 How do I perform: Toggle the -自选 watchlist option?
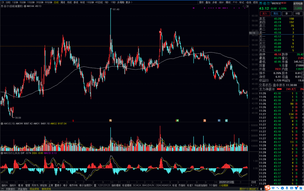point(248,2)
